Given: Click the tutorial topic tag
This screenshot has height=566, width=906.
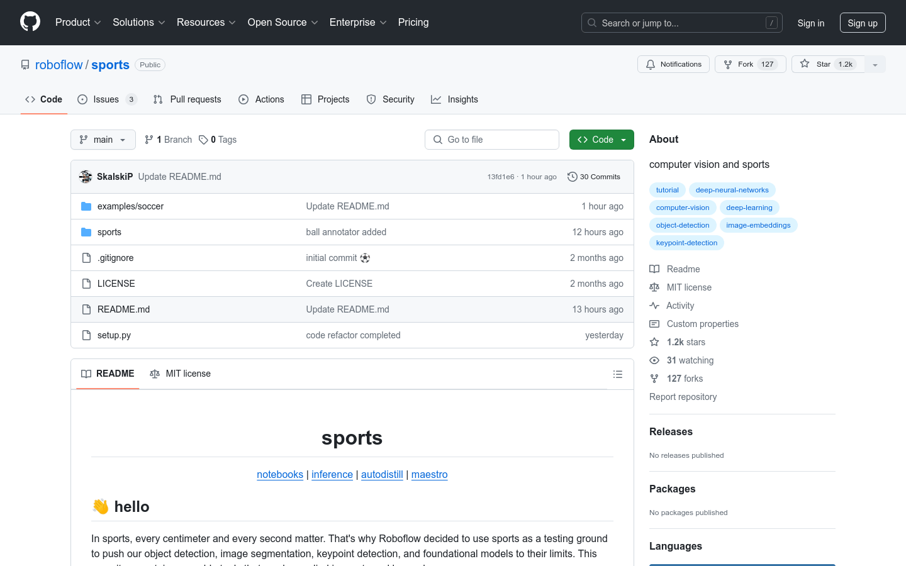Looking at the screenshot, I should [x=668, y=190].
